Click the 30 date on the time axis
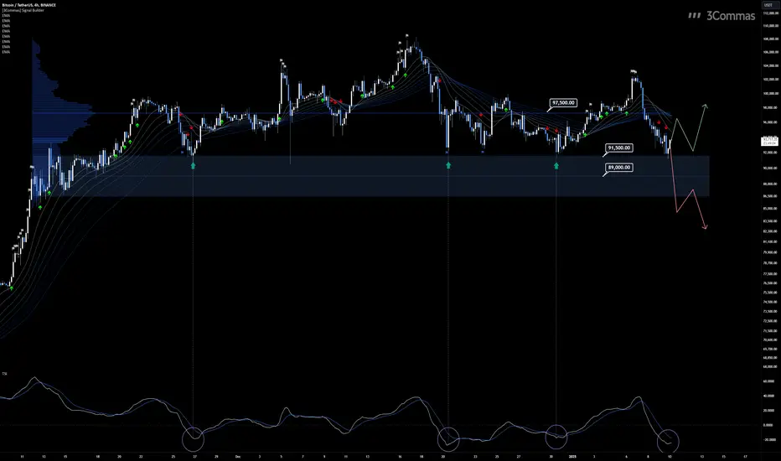The image size is (781, 461). (551, 457)
